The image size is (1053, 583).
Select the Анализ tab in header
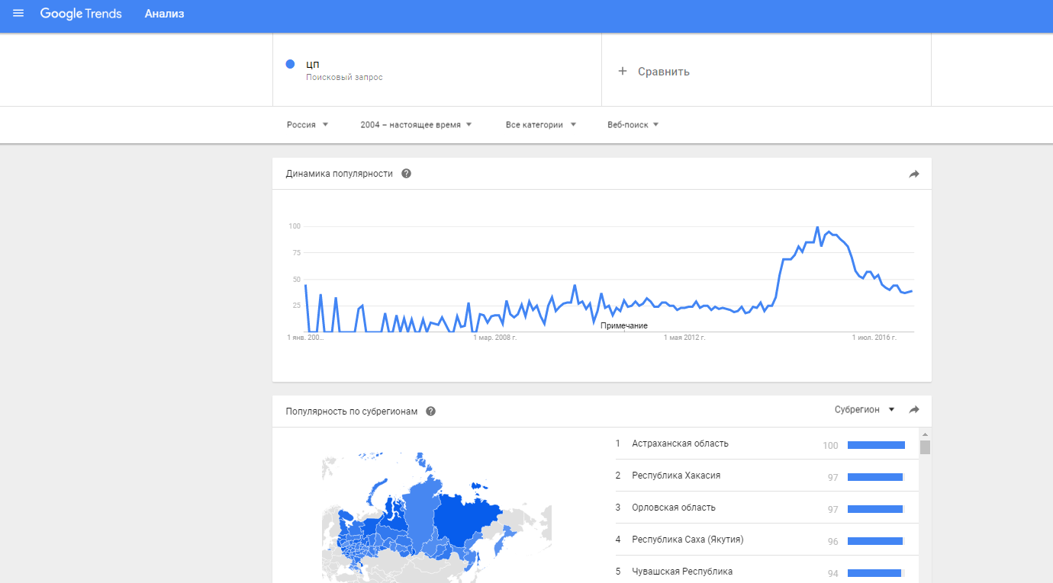coord(164,14)
